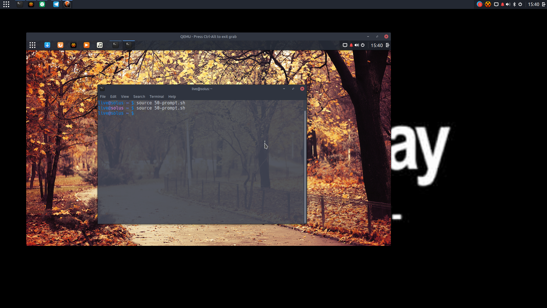Toggle the guest Raven sidebar arrow in QEMU
This screenshot has width=547, height=308.
point(388,45)
